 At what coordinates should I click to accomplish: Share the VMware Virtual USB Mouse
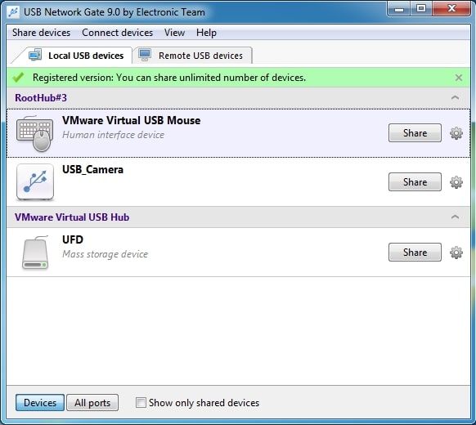(x=415, y=133)
